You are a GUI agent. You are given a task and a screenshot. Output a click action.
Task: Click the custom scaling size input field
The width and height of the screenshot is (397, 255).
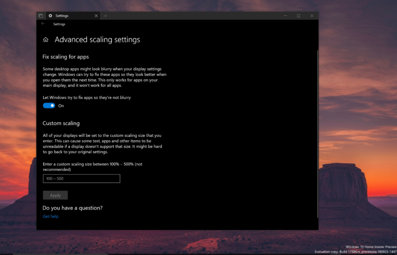pyautogui.click(x=81, y=179)
